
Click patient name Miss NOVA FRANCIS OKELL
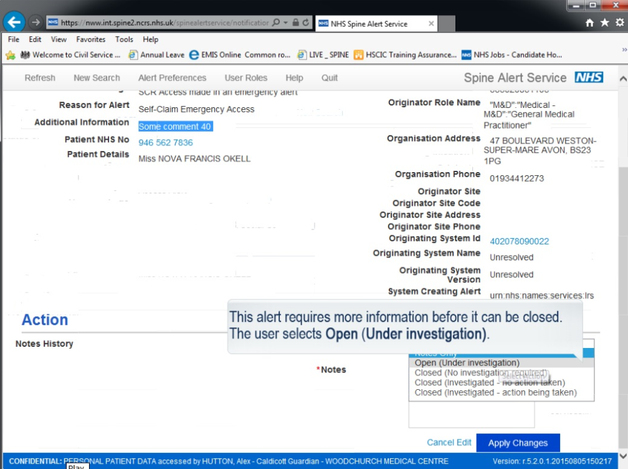(194, 159)
